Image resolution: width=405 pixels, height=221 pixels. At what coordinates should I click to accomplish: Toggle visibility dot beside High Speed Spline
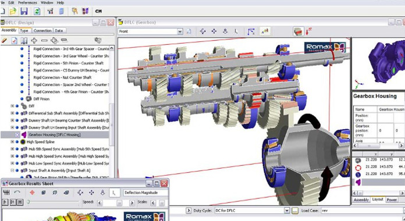point(17,142)
